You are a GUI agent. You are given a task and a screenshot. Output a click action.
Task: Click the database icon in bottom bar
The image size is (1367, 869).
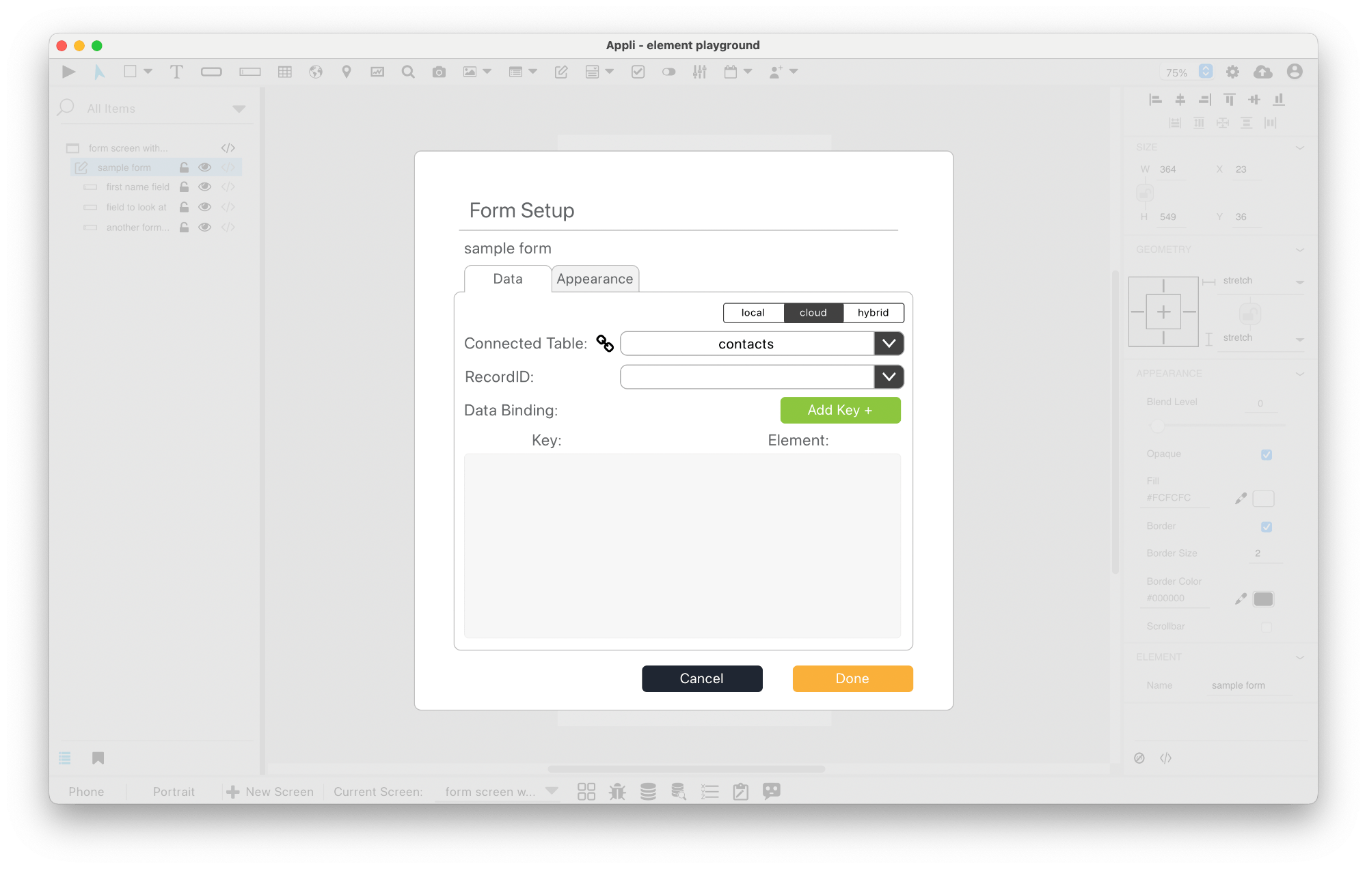648,791
